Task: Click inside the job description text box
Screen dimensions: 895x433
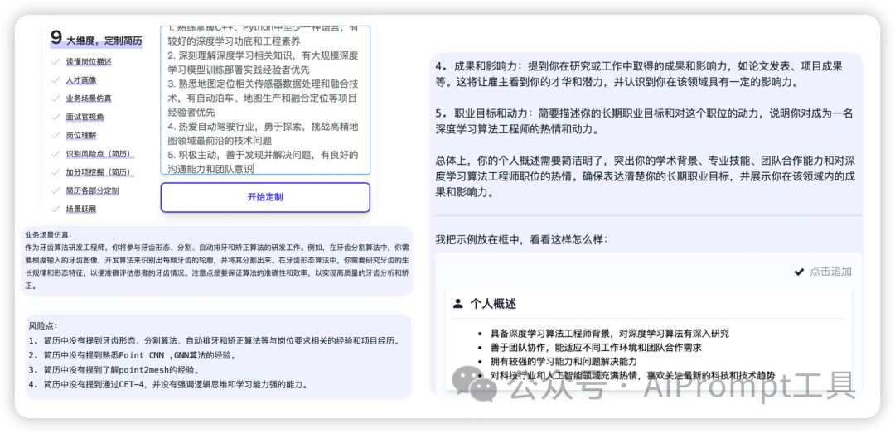Action: click(265, 100)
